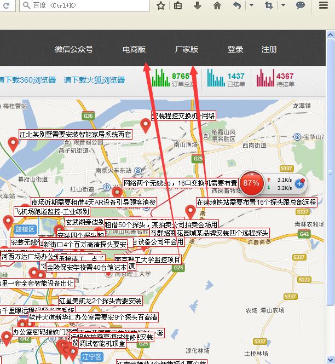
Task: Open the 厂家版 nav item
Action: tap(187, 49)
